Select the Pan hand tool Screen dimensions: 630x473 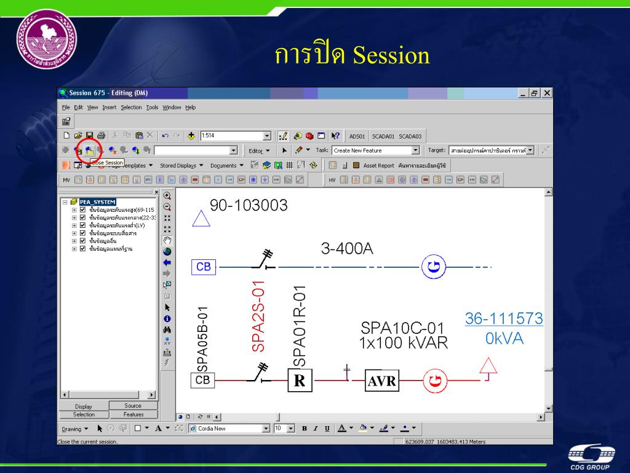pyautogui.click(x=167, y=241)
